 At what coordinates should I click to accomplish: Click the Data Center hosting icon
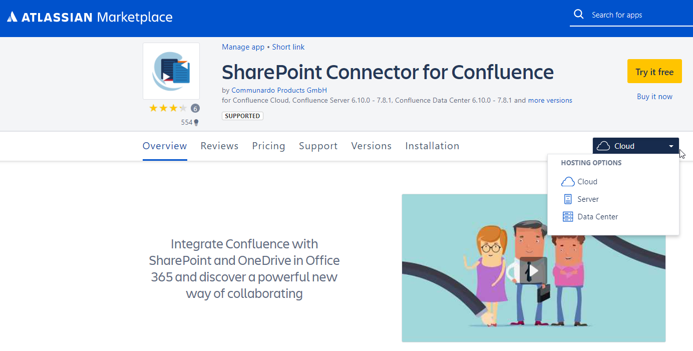click(567, 217)
